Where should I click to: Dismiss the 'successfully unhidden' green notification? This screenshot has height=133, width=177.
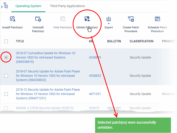tap(133, 125)
